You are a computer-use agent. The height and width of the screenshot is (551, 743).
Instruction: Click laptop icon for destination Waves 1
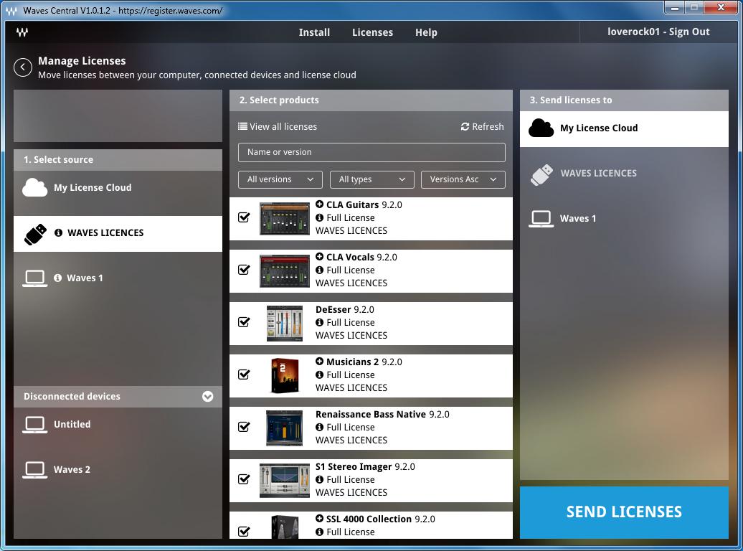click(x=541, y=219)
